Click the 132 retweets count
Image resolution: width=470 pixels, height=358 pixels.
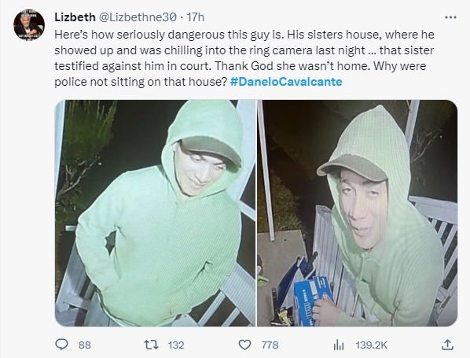(x=176, y=345)
